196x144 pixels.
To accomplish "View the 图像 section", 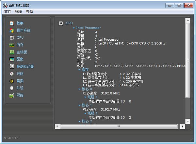I will point(20,59).
